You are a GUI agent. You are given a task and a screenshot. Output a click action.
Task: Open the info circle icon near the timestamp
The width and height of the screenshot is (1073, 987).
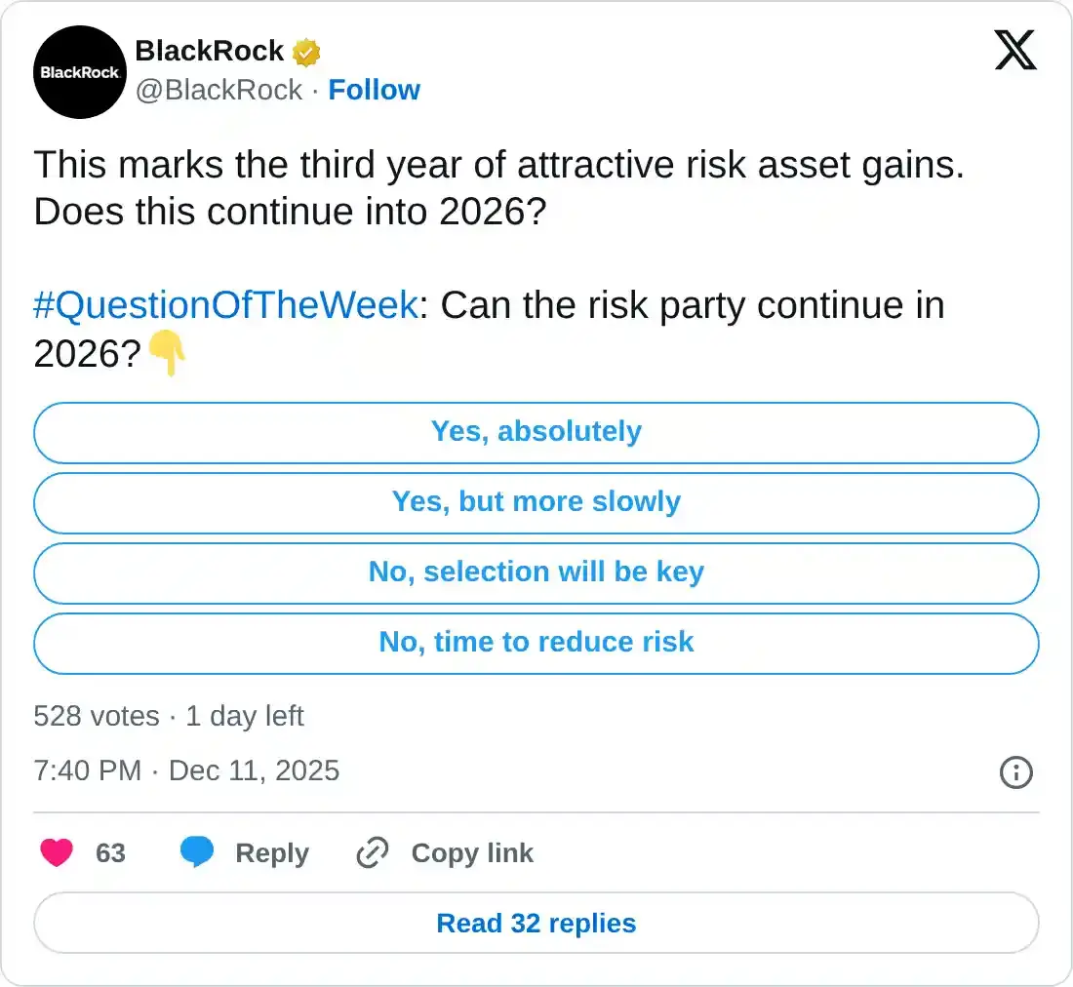(x=1015, y=773)
